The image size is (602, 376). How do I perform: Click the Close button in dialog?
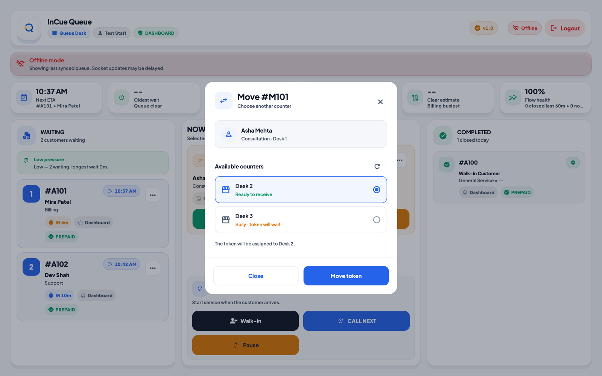(256, 276)
